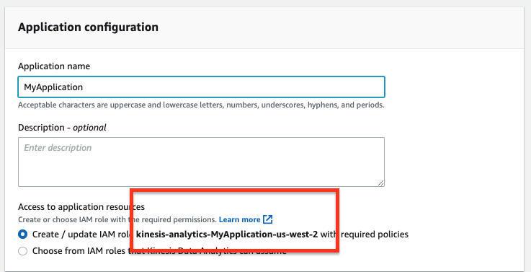The height and width of the screenshot is (272, 531).
Task: Focus the Description text area
Action: (x=201, y=162)
